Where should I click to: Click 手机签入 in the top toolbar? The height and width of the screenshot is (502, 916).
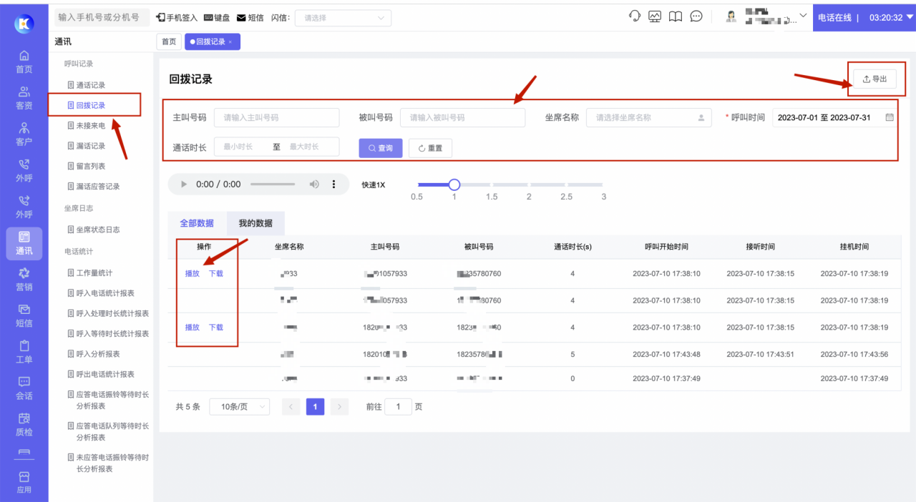(178, 17)
